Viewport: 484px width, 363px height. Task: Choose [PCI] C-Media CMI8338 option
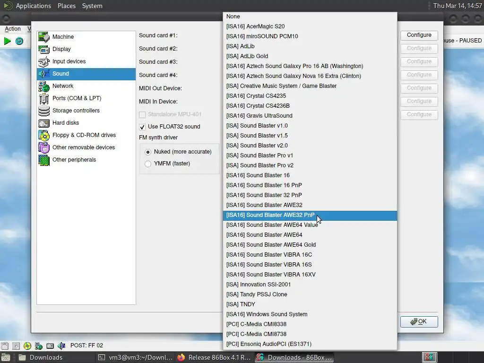tap(310, 324)
